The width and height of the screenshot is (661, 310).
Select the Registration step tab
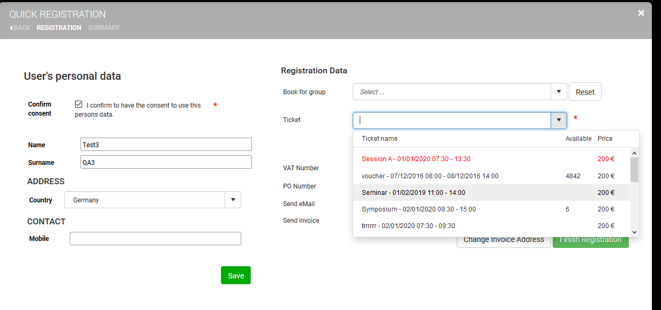pyautogui.click(x=59, y=28)
